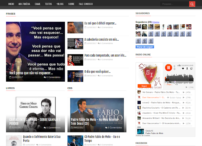Open post Para cada tempestade, um acor íris
The width and height of the screenshot is (202, 146).
click(105, 55)
